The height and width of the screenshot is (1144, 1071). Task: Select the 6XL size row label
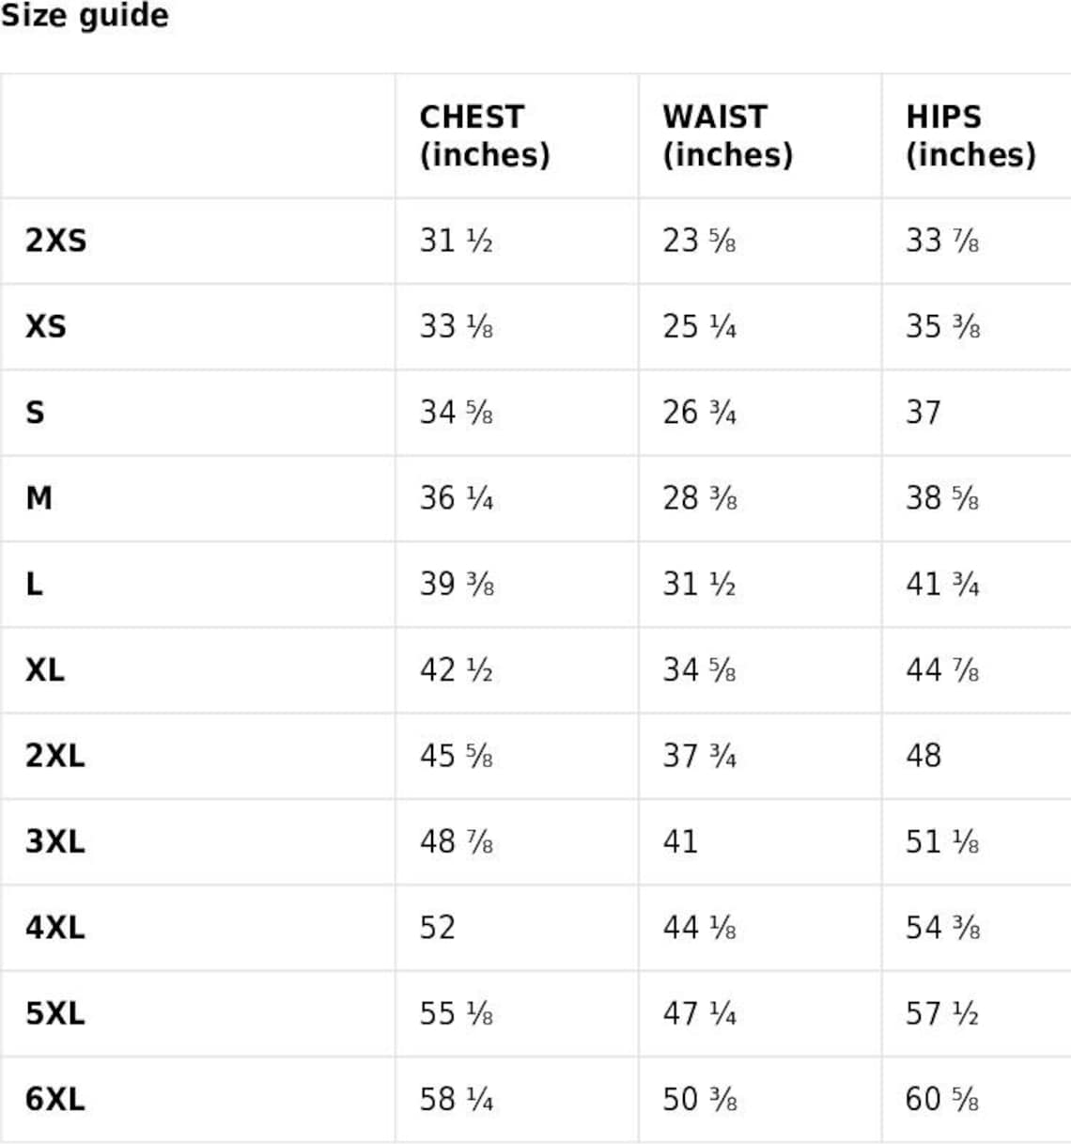tap(54, 1098)
